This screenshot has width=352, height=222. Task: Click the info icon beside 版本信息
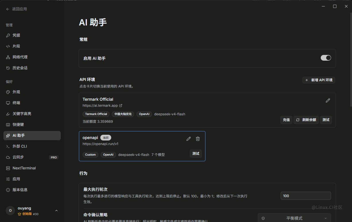[8, 190]
